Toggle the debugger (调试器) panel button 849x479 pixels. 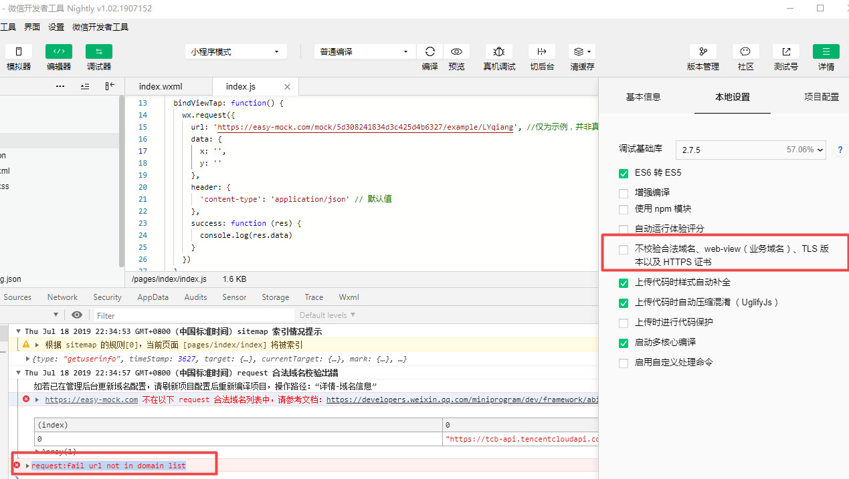[99, 51]
